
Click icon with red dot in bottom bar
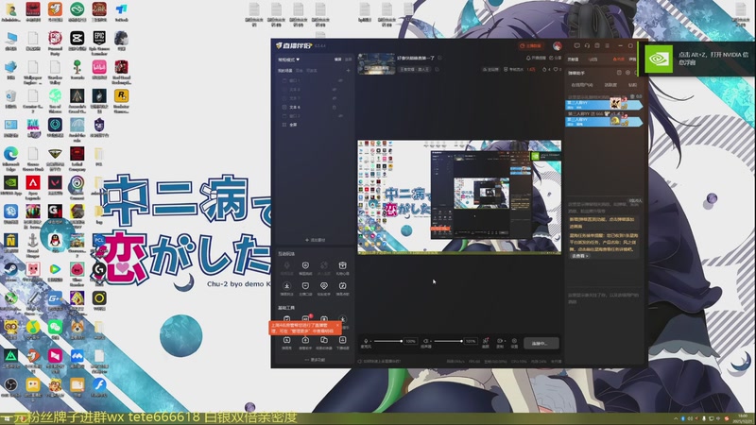(x=486, y=341)
